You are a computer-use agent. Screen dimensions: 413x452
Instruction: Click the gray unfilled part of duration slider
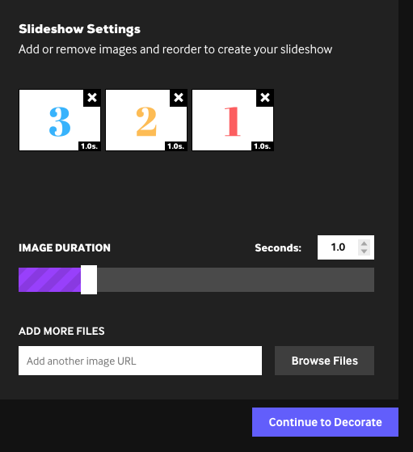click(x=236, y=280)
